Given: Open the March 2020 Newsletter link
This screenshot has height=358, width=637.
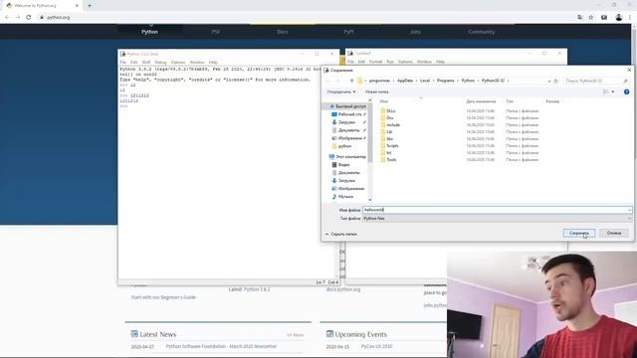Looking at the screenshot, I should [x=221, y=347].
